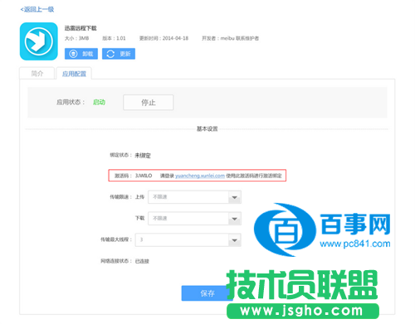Click the activation code 3JWILO text
415x324 pixels.
pos(144,176)
